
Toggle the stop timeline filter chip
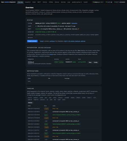click(50, 98)
